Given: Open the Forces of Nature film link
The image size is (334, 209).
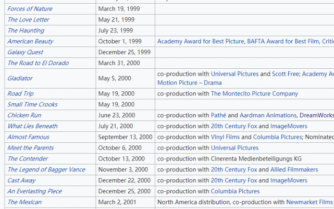Looking at the screenshot, I should click(30, 9).
